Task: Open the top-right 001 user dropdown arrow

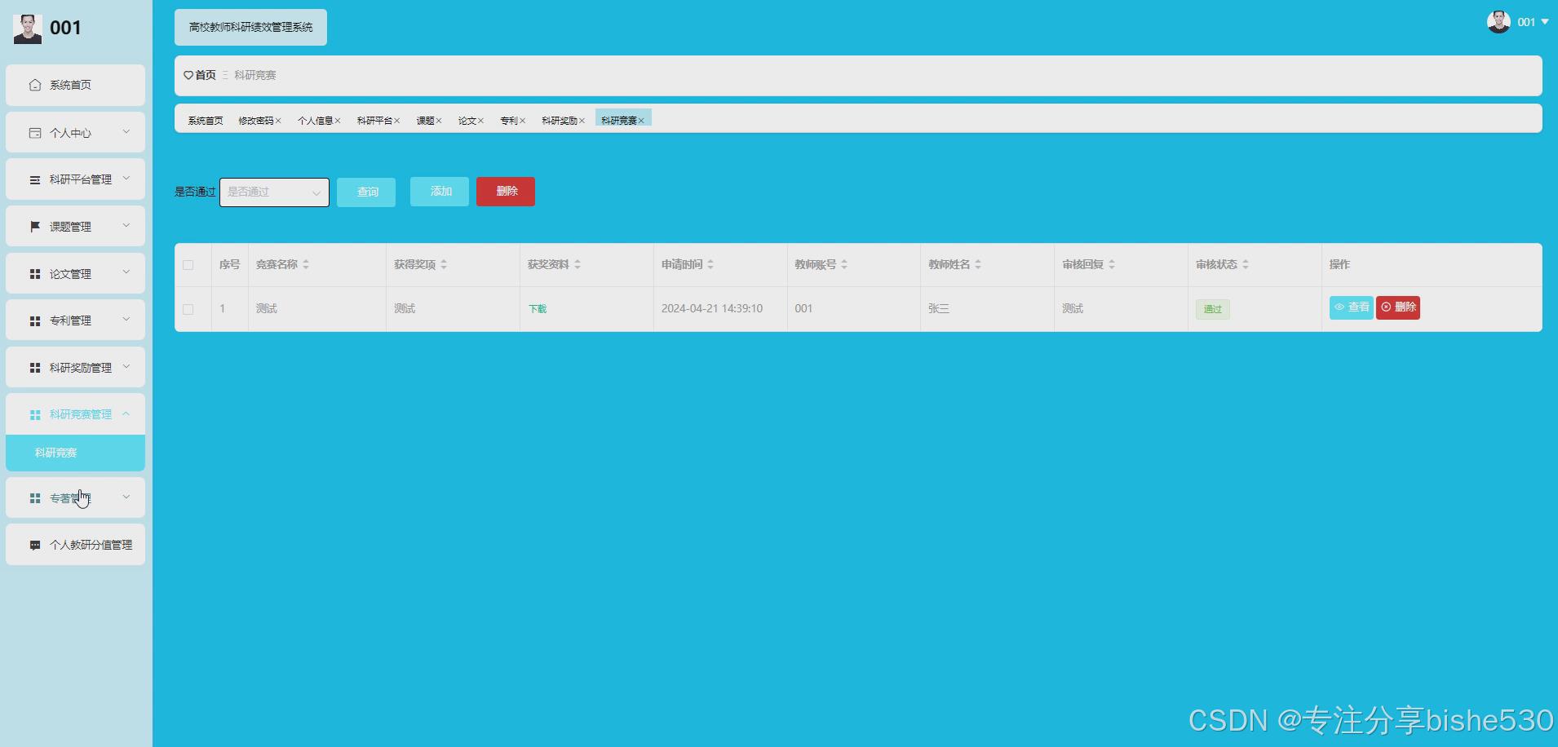Action: tap(1544, 22)
